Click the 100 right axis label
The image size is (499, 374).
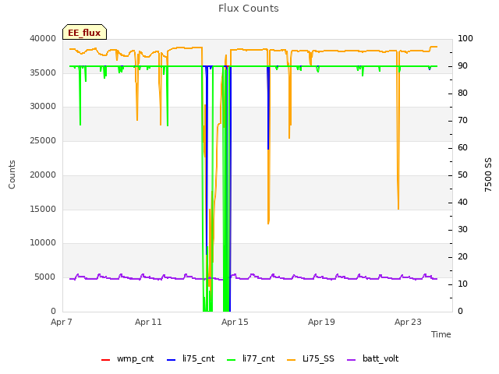coord(465,38)
